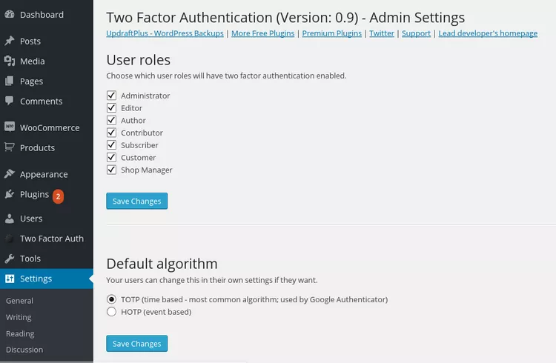Choose the TOTP time based algorithm
The width and height of the screenshot is (556, 363).
pos(112,299)
